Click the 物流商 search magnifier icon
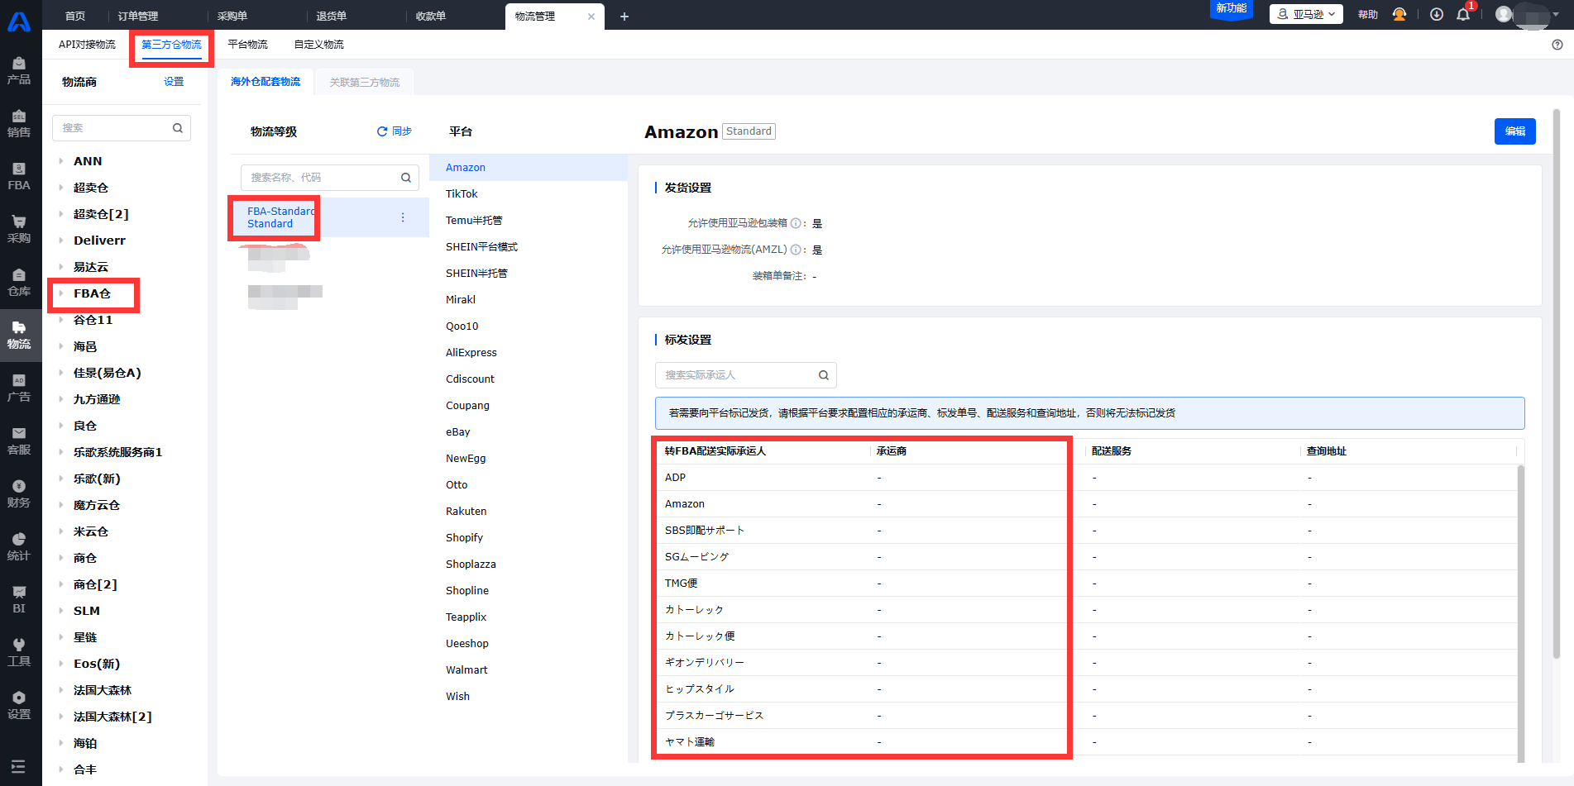This screenshot has width=1574, height=786. (178, 128)
